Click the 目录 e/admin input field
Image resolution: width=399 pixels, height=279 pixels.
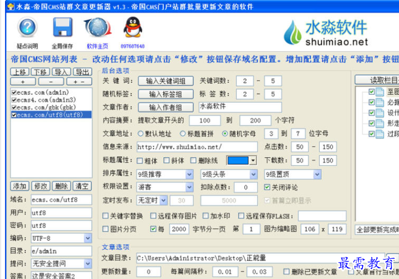click(61, 251)
